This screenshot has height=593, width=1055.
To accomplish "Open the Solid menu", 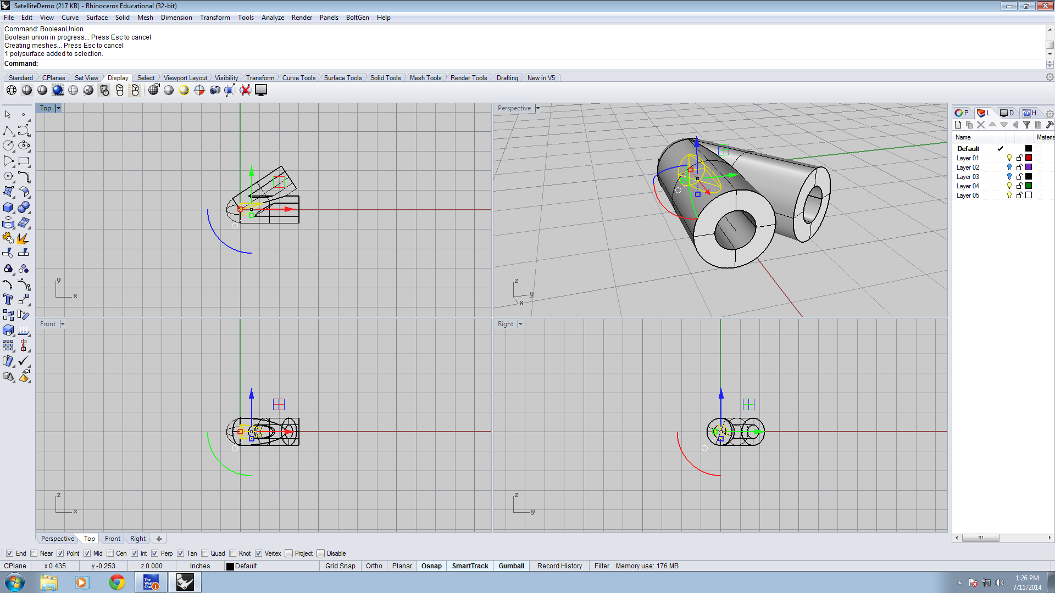I will coord(123,18).
